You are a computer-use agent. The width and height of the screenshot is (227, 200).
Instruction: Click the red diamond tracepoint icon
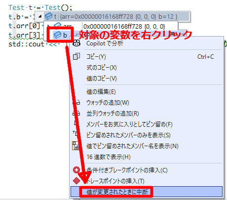coord(76,181)
